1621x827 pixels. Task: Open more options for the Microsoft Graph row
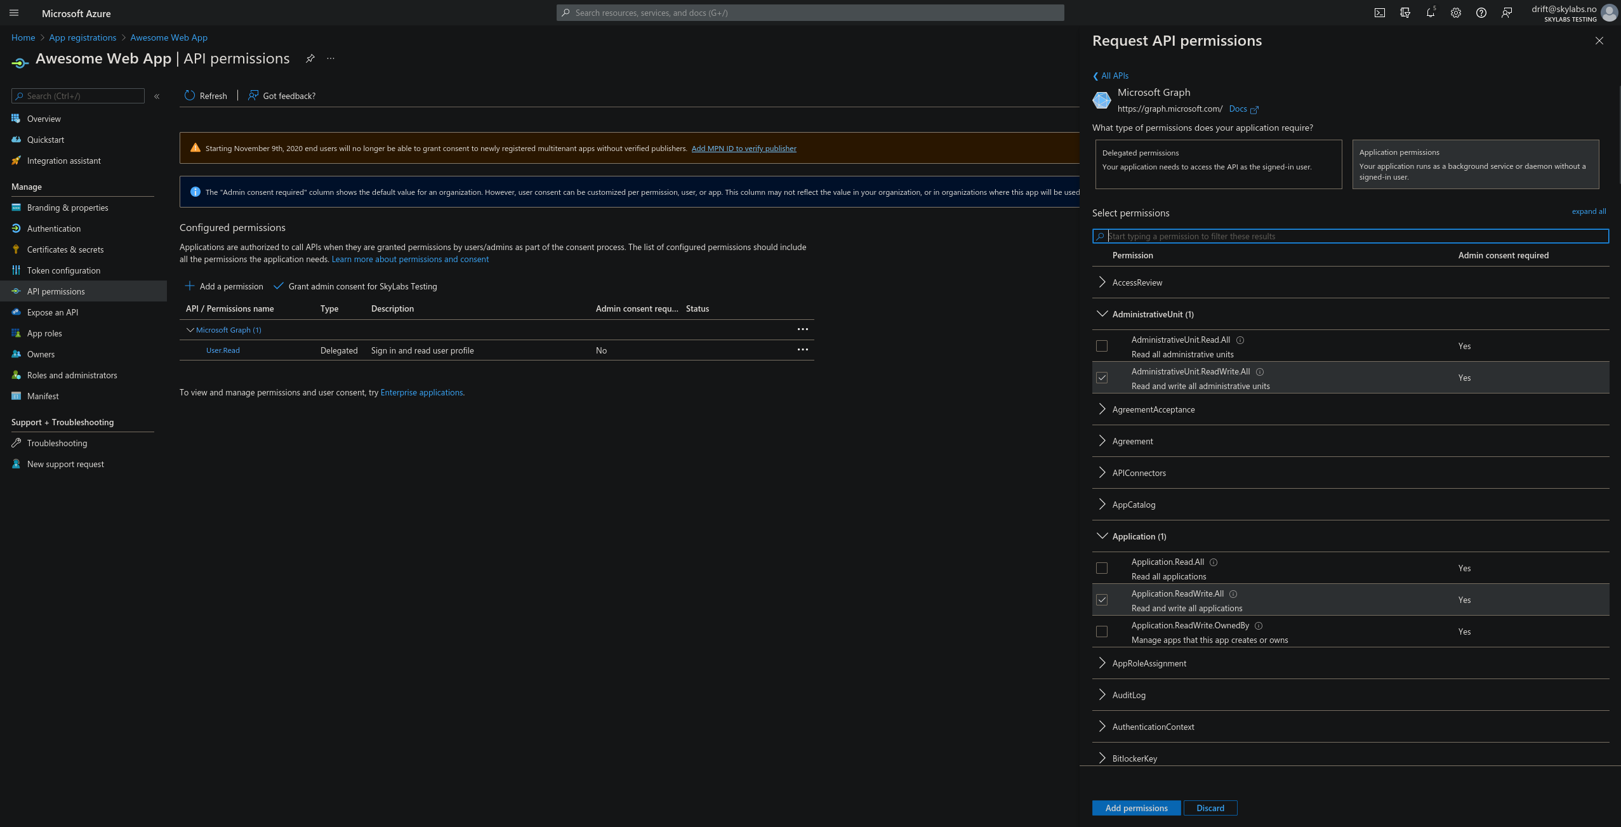pos(802,329)
